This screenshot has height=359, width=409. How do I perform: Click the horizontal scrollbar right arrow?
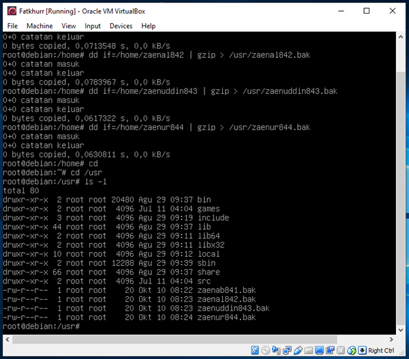391,339
